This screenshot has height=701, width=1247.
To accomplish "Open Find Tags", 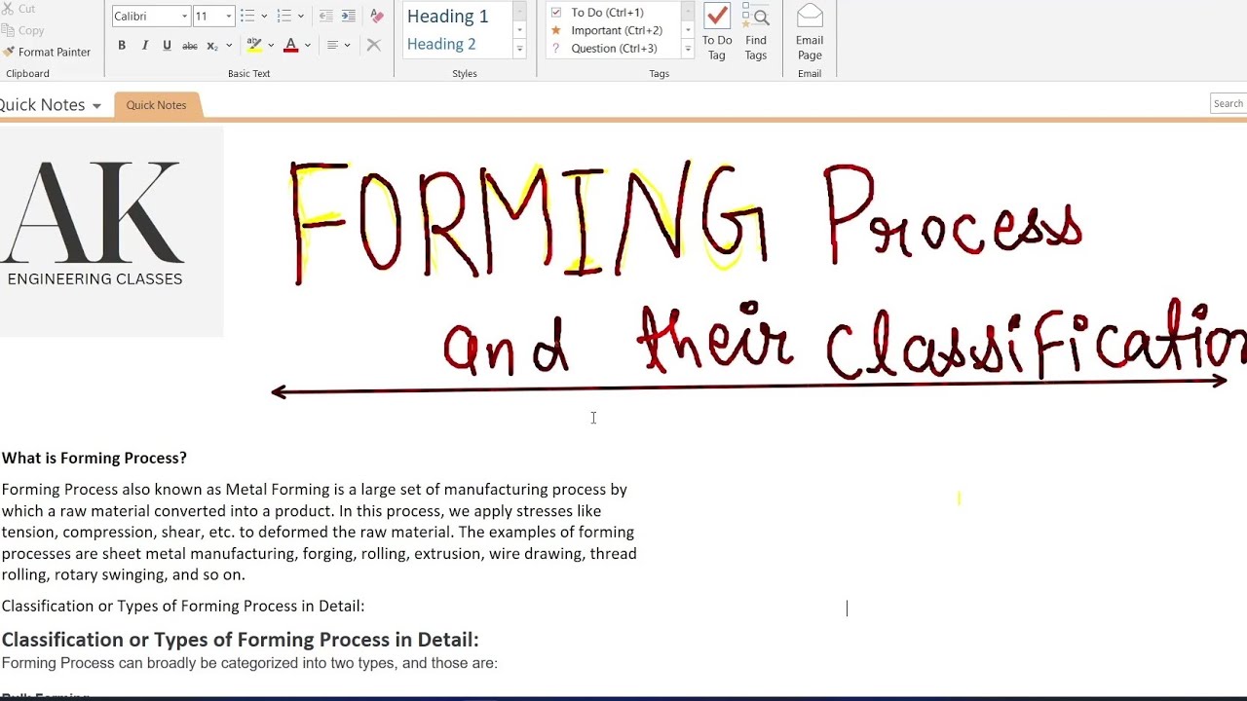I will [x=756, y=32].
